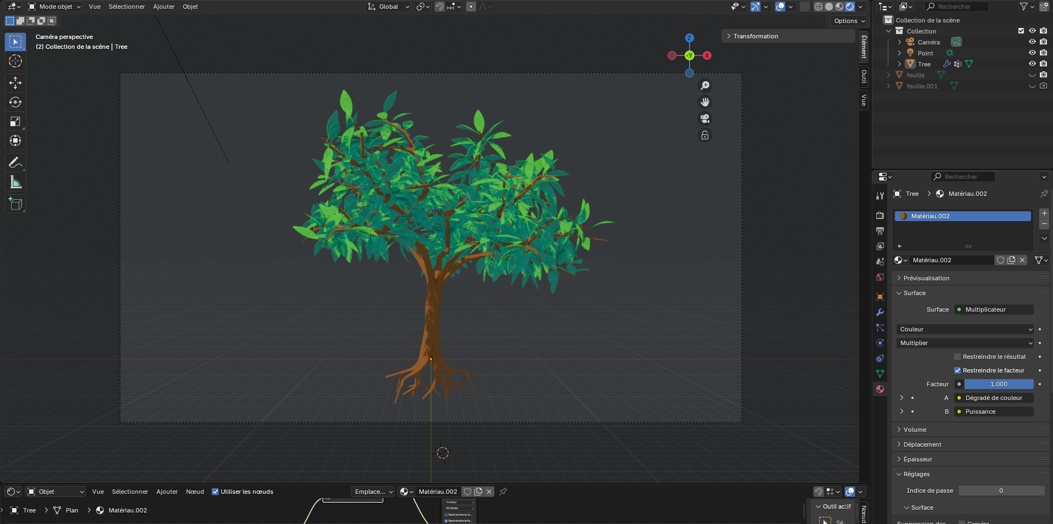Viewport: 1053px width, 524px height.
Task: Select the Measure tool
Action: tap(15, 182)
